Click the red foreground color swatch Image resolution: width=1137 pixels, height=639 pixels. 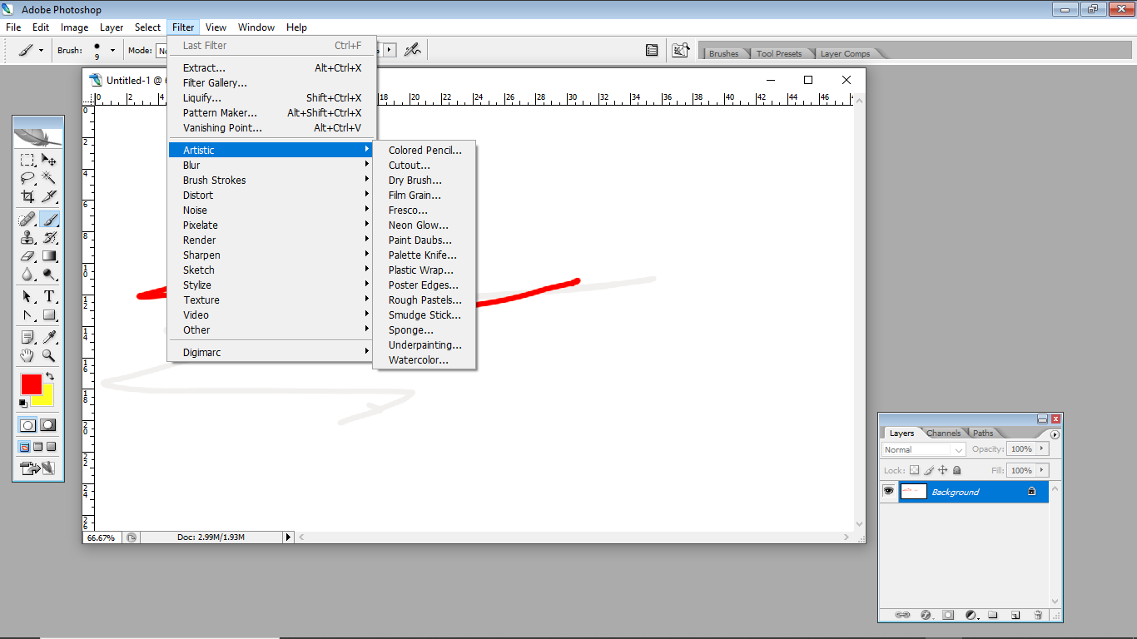point(31,384)
